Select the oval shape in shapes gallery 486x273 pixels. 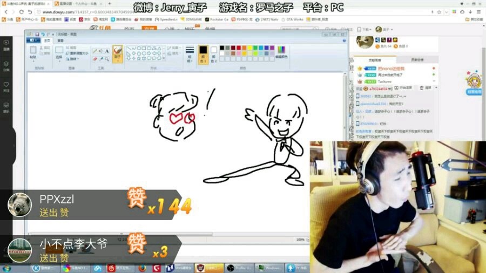pos(139,49)
